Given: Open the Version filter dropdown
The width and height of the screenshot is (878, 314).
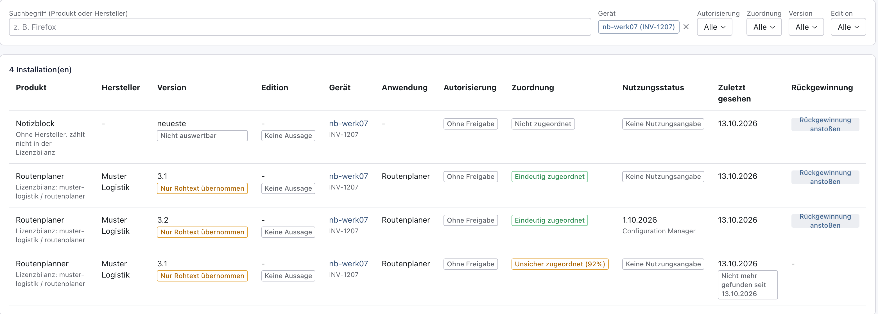Looking at the screenshot, I should pyautogui.click(x=806, y=27).
